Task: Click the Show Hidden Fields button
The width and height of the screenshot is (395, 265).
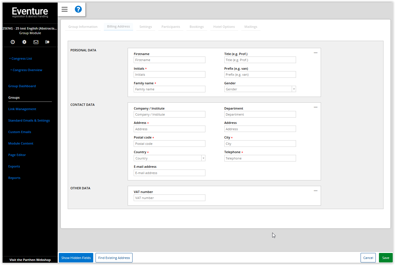Action: (76, 258)
